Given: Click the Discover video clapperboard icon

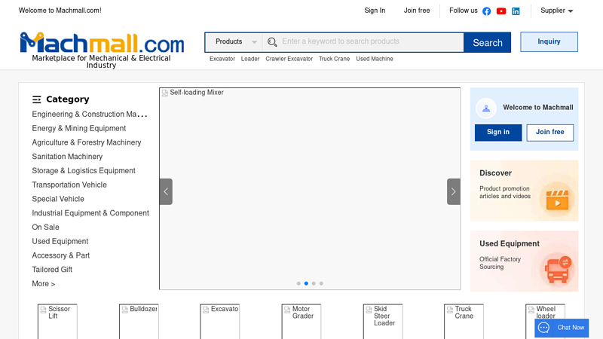Looking at the screenshot, I should 557,200.
